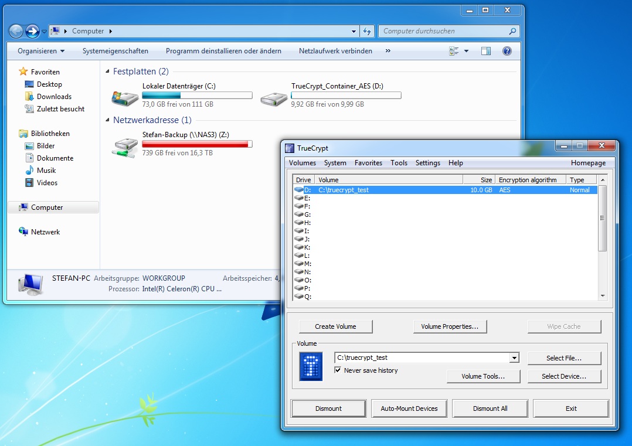Click Homepage link in TrueCrypt menu bar

click(x=588, y=163)
